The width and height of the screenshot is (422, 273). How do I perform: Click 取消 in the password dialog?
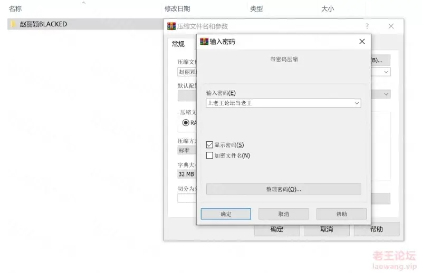pos(284,214)
